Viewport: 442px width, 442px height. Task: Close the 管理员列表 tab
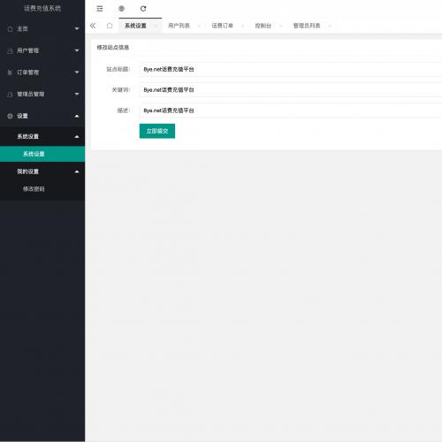point(330,26)
